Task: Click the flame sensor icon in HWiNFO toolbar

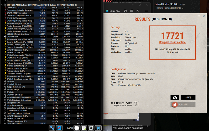Action: 59,128
